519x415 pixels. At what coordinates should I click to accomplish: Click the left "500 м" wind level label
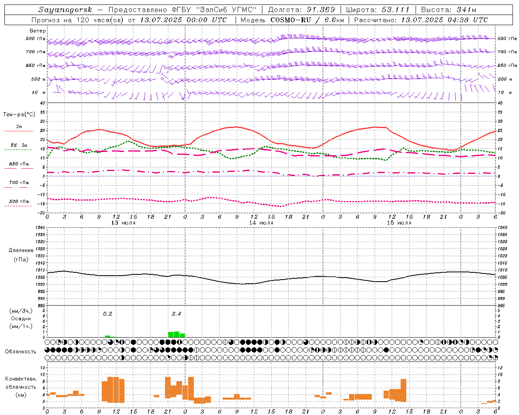coord(39,79)
